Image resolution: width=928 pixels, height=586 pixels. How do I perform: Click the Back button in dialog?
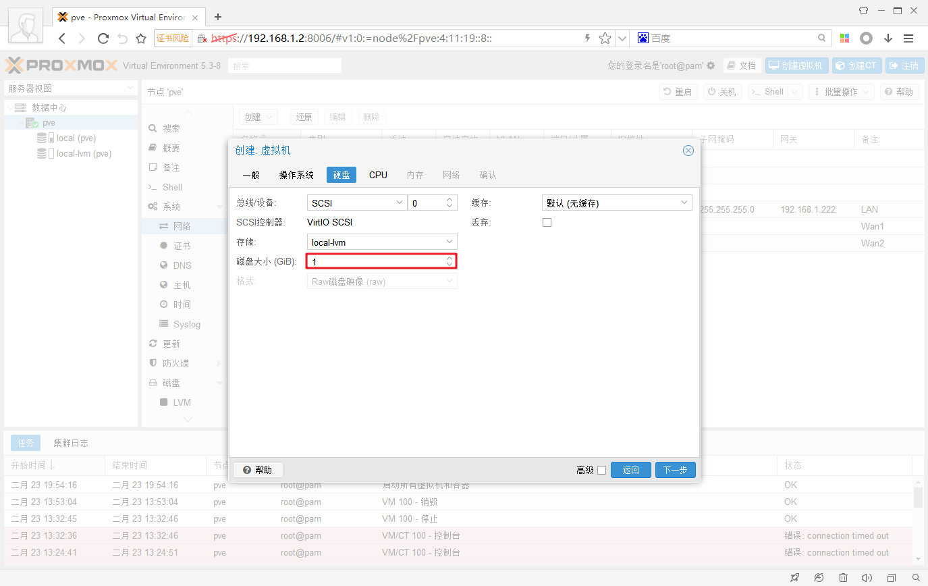(630, 470)
